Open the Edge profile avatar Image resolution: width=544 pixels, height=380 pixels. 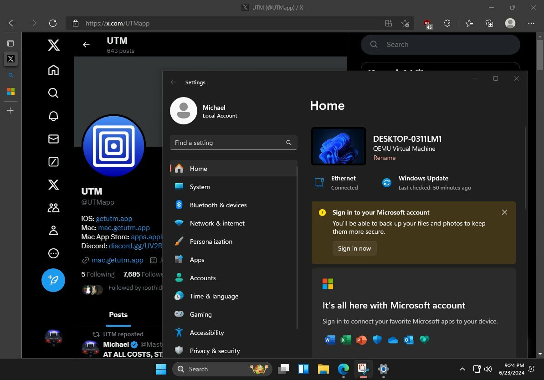coord(510,23)
